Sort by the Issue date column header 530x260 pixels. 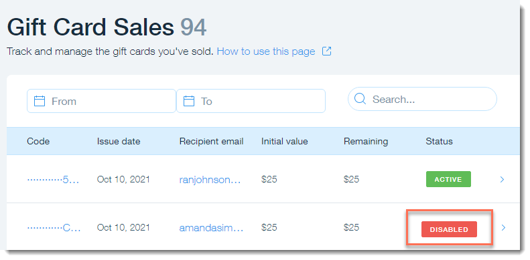[x=119, y=141]
